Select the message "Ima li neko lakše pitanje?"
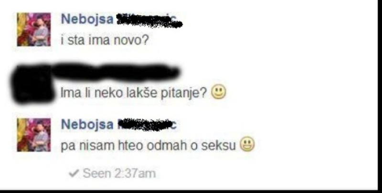Screen dimensions: 382x193 click(134, 93)
